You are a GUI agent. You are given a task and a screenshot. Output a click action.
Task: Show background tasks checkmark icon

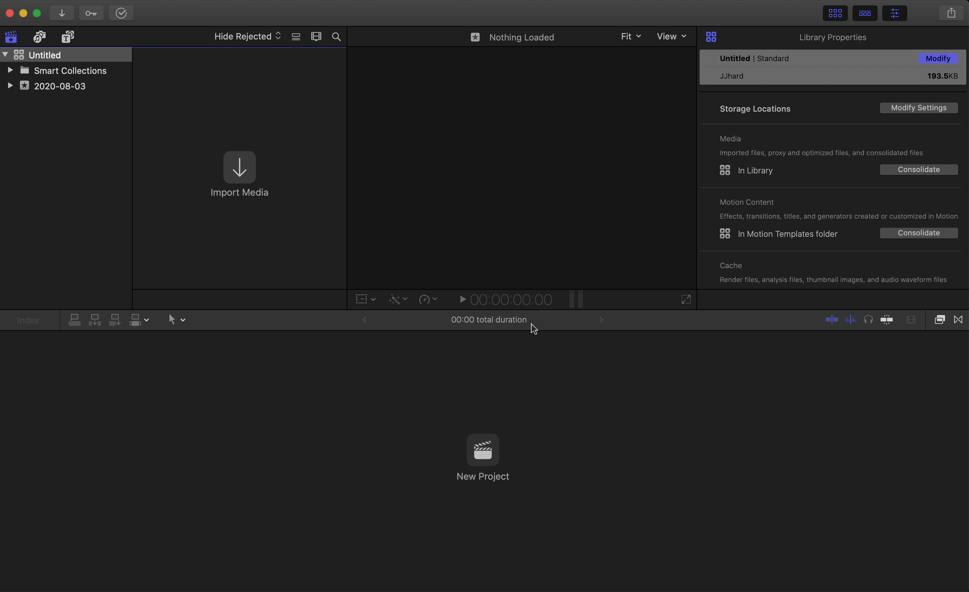121,13
